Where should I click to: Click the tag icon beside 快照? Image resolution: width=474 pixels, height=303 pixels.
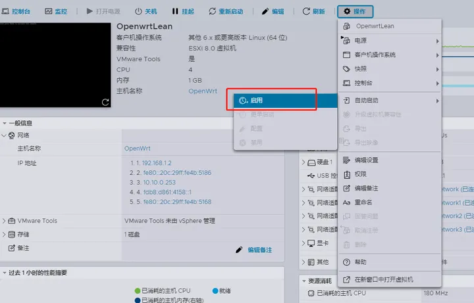[x=346, y=69]
